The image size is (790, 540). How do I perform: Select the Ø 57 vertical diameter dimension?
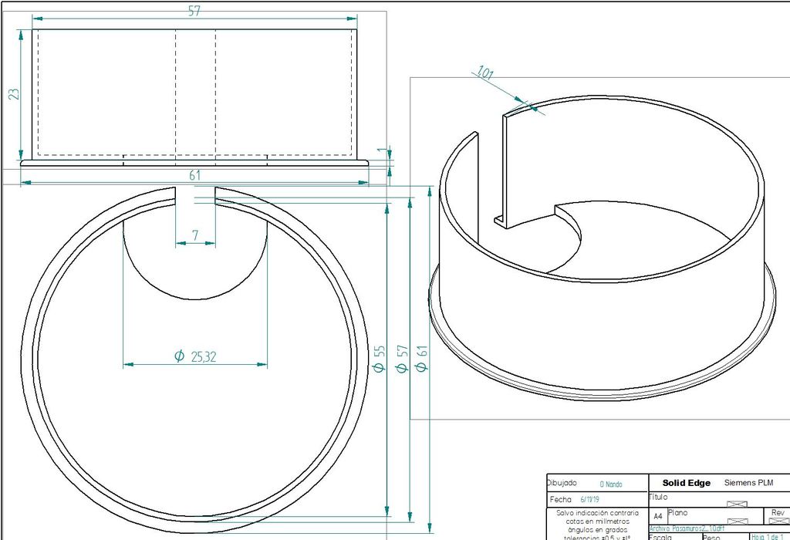point(400,360)
